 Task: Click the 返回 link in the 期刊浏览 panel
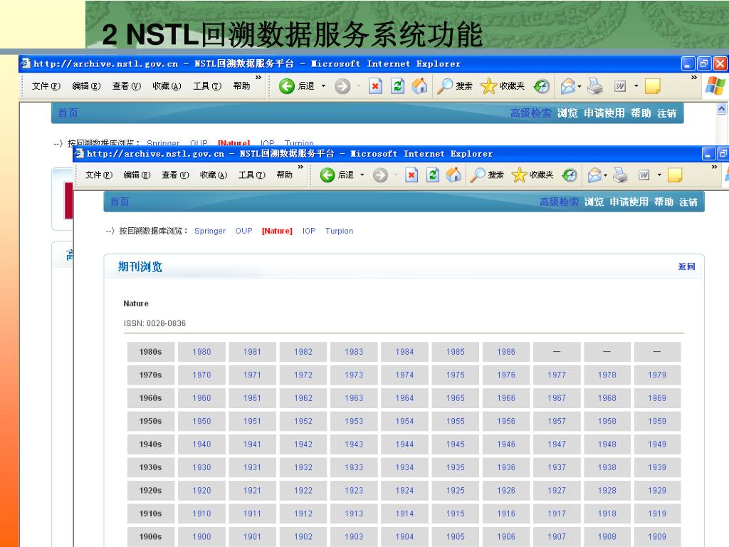pos(686,266)
